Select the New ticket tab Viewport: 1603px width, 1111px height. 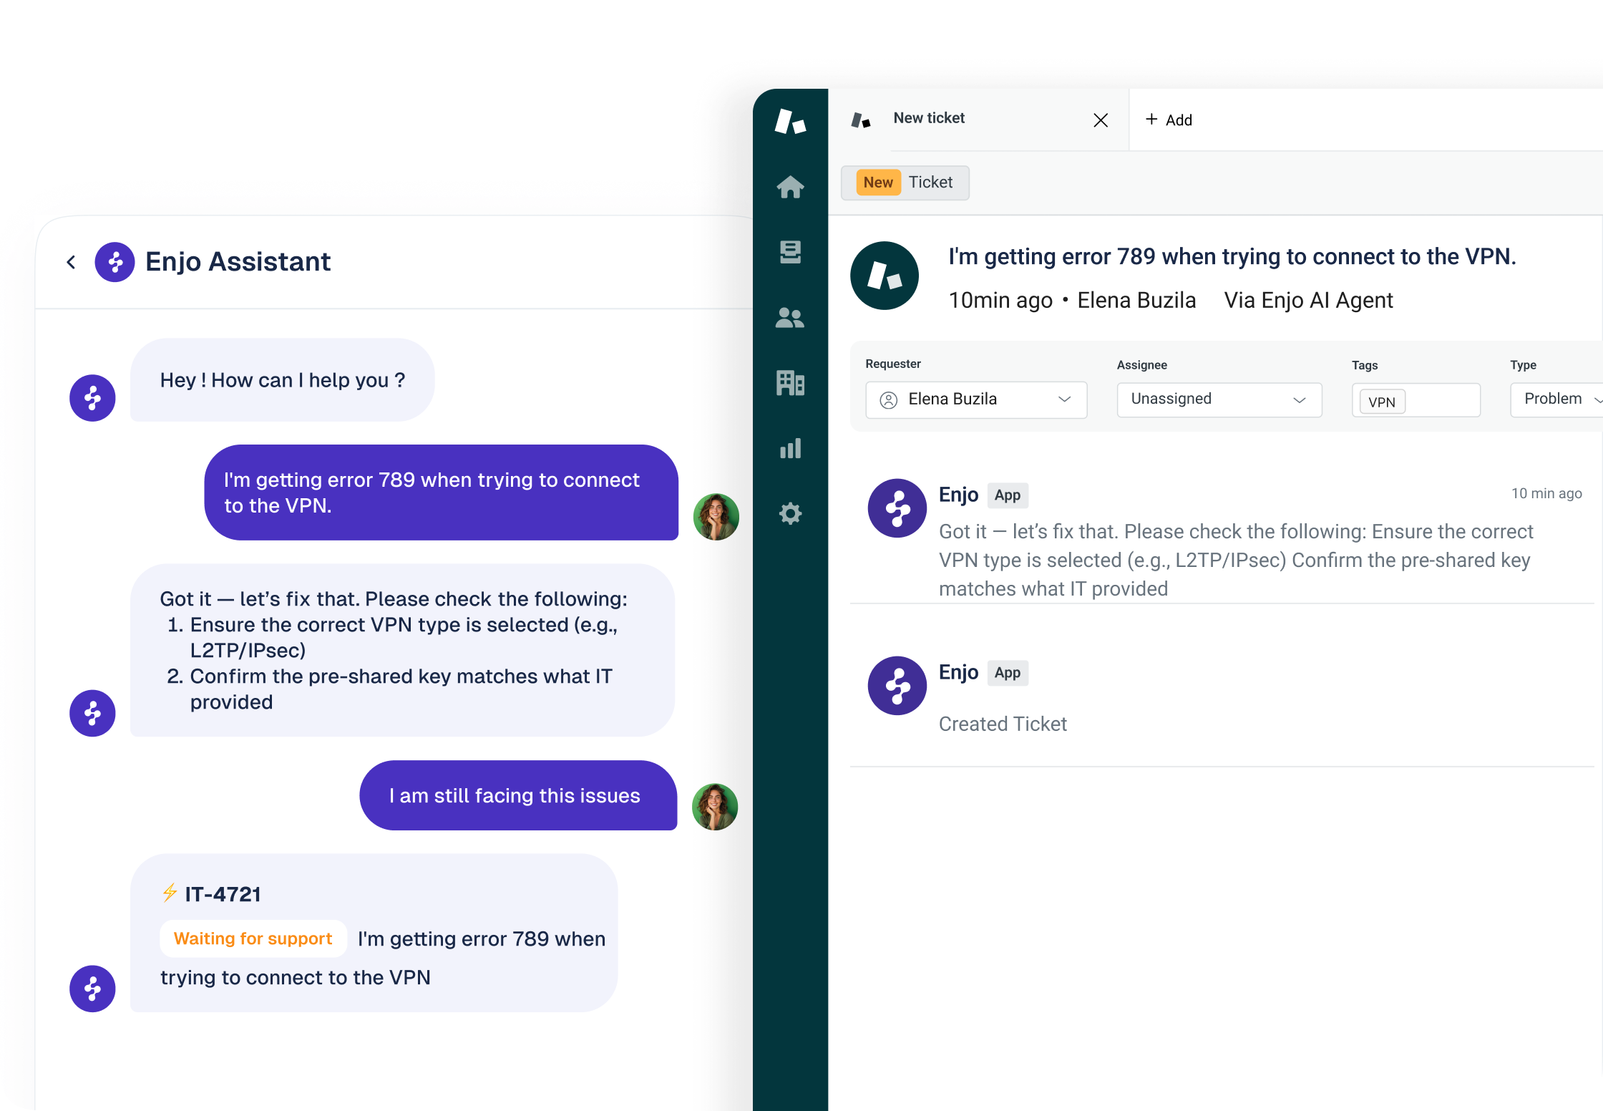tap(929, 119)
